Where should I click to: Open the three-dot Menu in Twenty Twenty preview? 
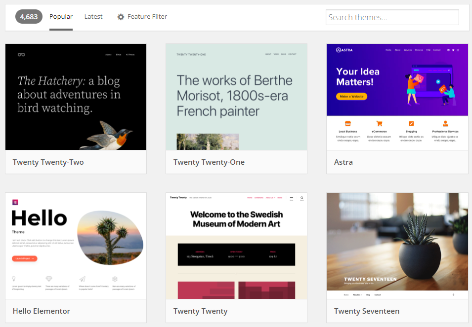[291, 197]
